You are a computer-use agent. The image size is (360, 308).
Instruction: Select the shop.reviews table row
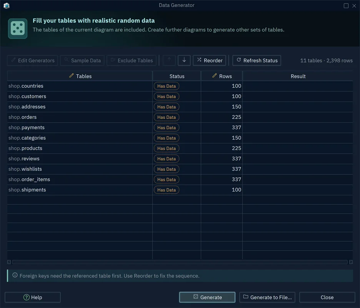pos(180,158)
